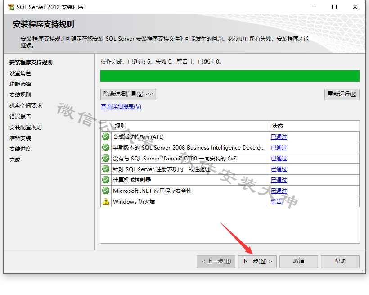
Task: Open 警告 status link for Windows 防火墙
Action: tap(276, 202)
